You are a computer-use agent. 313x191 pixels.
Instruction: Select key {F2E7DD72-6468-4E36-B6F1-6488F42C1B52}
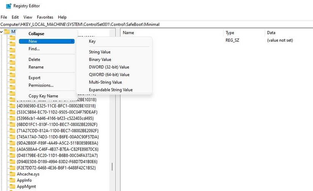(56, 168)
